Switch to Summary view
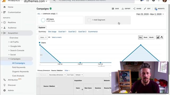 coord(42,32)
